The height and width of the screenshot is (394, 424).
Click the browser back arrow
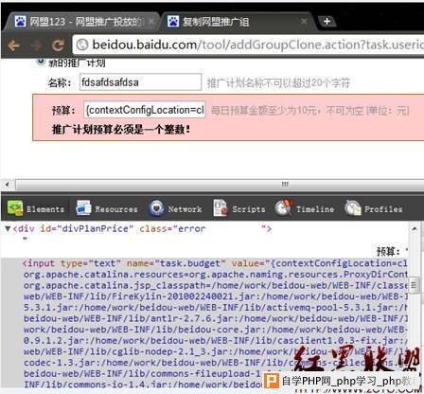(x=13, y=45)
